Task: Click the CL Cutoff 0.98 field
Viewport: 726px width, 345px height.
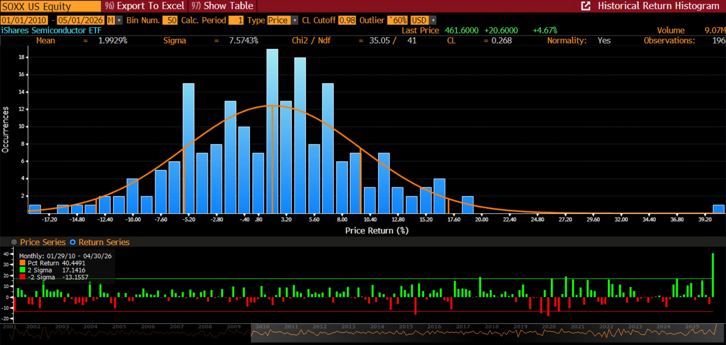Action: click(347, 20)
